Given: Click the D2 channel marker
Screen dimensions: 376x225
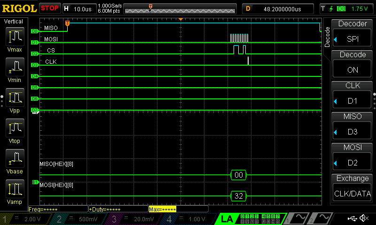Looking at the screenshot, I should (35, 53).
